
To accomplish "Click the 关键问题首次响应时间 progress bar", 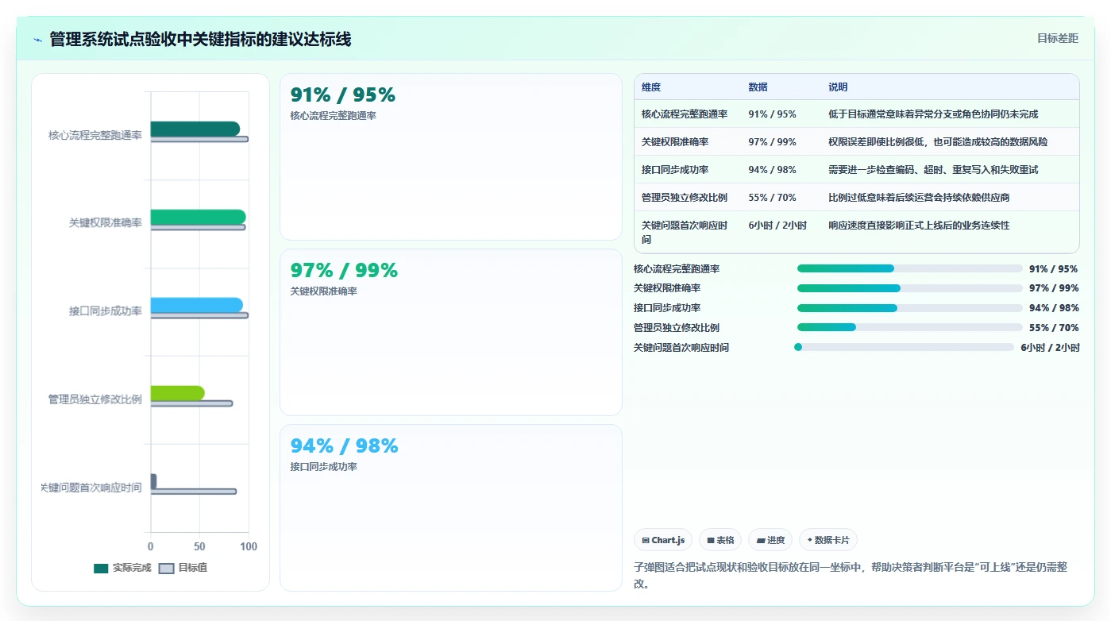I will click(x=904, y=347).
